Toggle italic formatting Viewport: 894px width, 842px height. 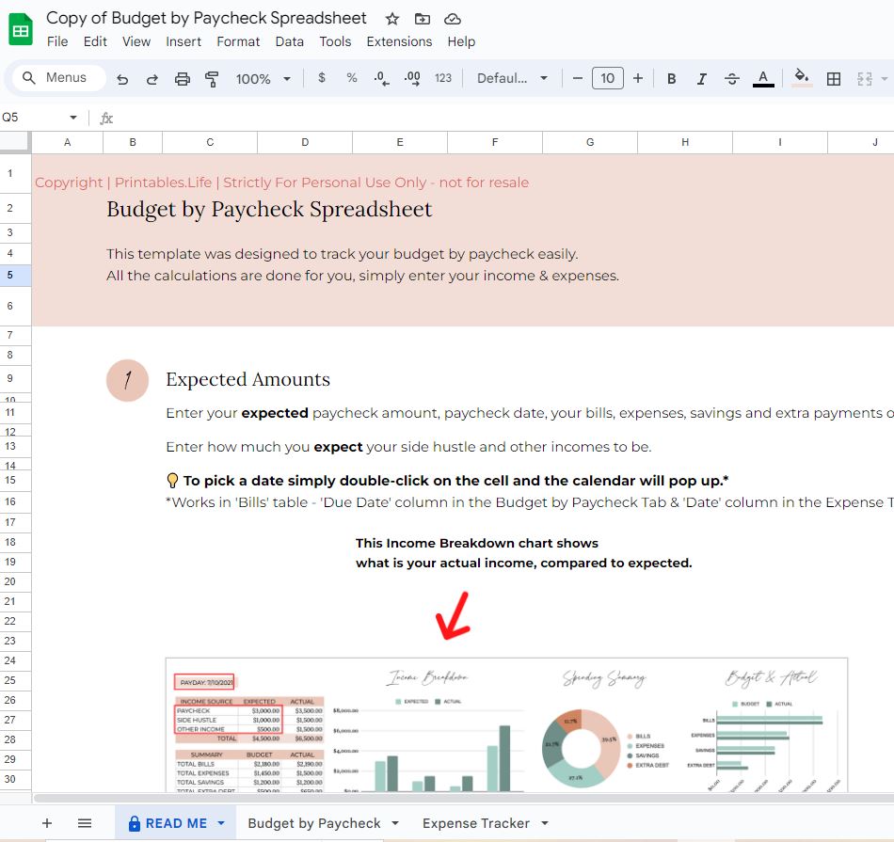click(702, 79)
